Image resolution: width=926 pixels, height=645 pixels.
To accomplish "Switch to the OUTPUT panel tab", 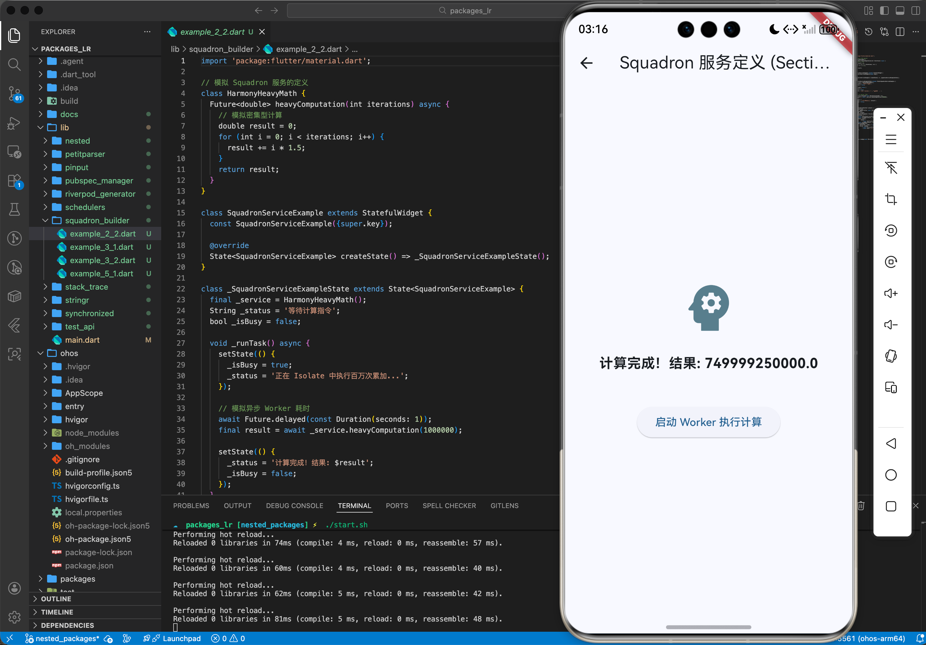I will [x=238, y=506].
